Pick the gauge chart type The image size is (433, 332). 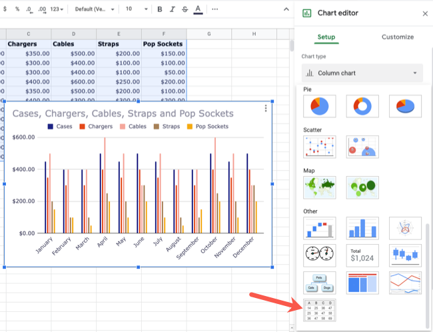[x=320, y=255]
